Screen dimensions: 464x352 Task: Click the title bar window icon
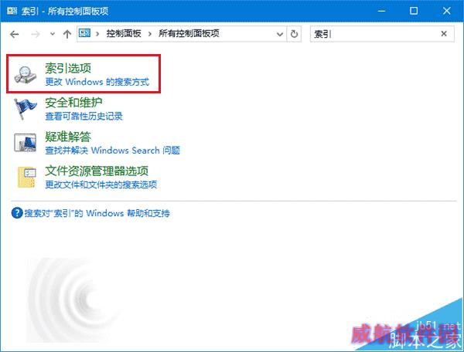coord(12,11)
